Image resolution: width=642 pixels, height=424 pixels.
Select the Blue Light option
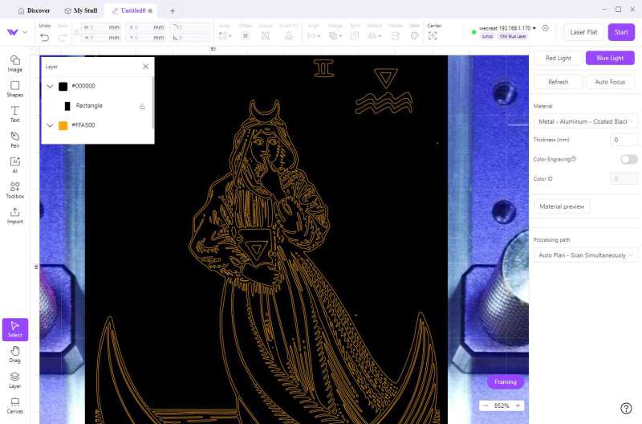(610, 58)
